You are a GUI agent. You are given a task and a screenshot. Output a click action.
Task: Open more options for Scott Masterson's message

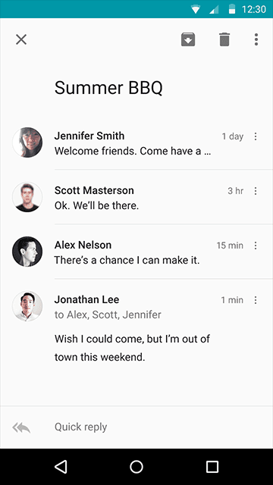pos(256,191)
